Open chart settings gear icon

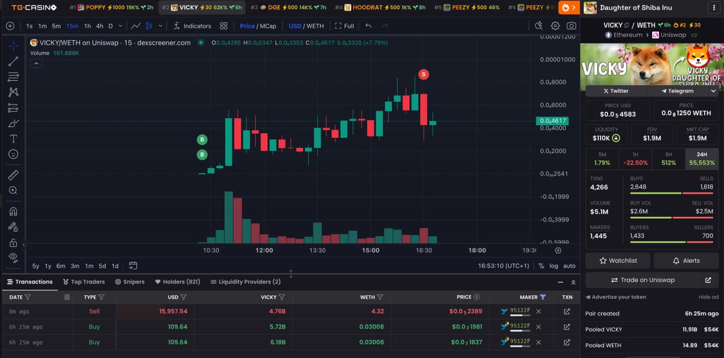point(555,26)
